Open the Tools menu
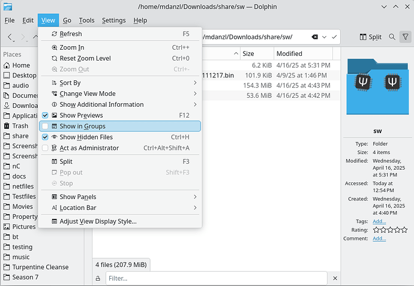Viewport: 414px width, 286px height. [x=86, y=20]
